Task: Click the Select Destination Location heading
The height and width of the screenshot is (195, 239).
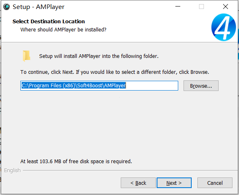Action: click(x=49, y=21)
